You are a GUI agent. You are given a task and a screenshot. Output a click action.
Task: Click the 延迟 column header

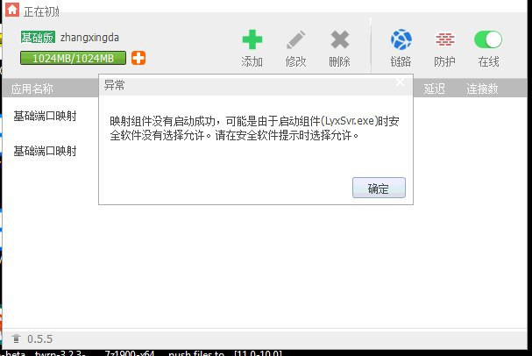coord(435,89)
